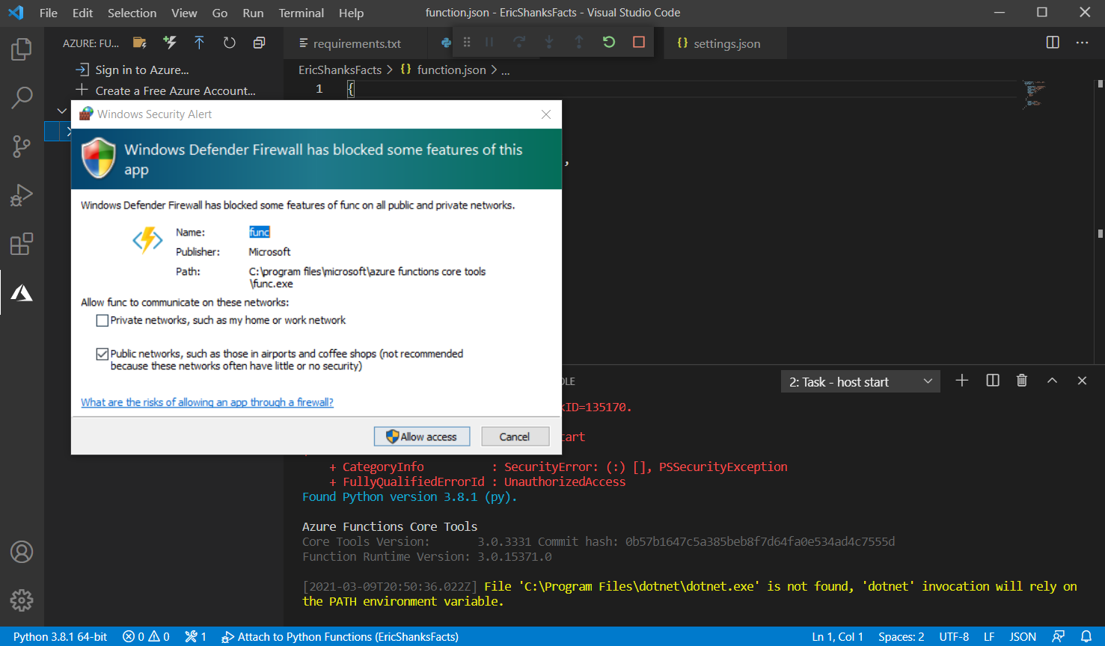Viewport: 1105px width, 646px height.
Task: Open firewall risks help link
Action: 207,402
